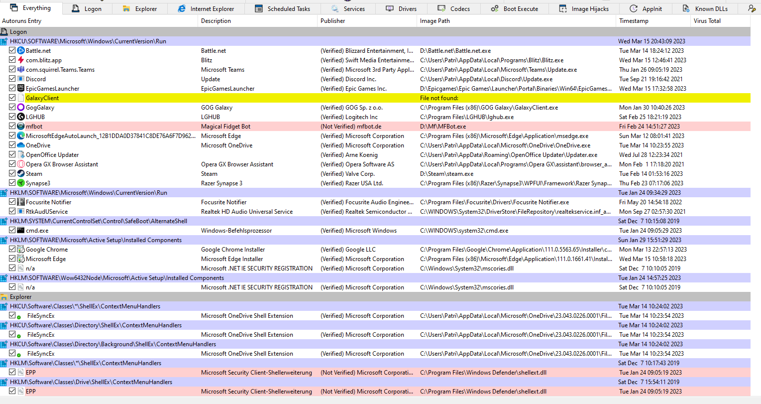Click the Logon section header

coord(375,31)
